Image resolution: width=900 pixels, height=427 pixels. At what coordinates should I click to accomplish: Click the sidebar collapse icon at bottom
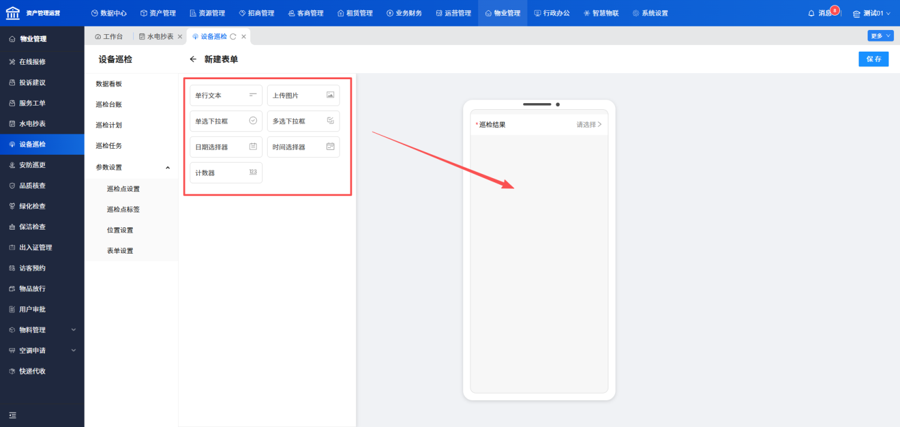pos(13,415)
